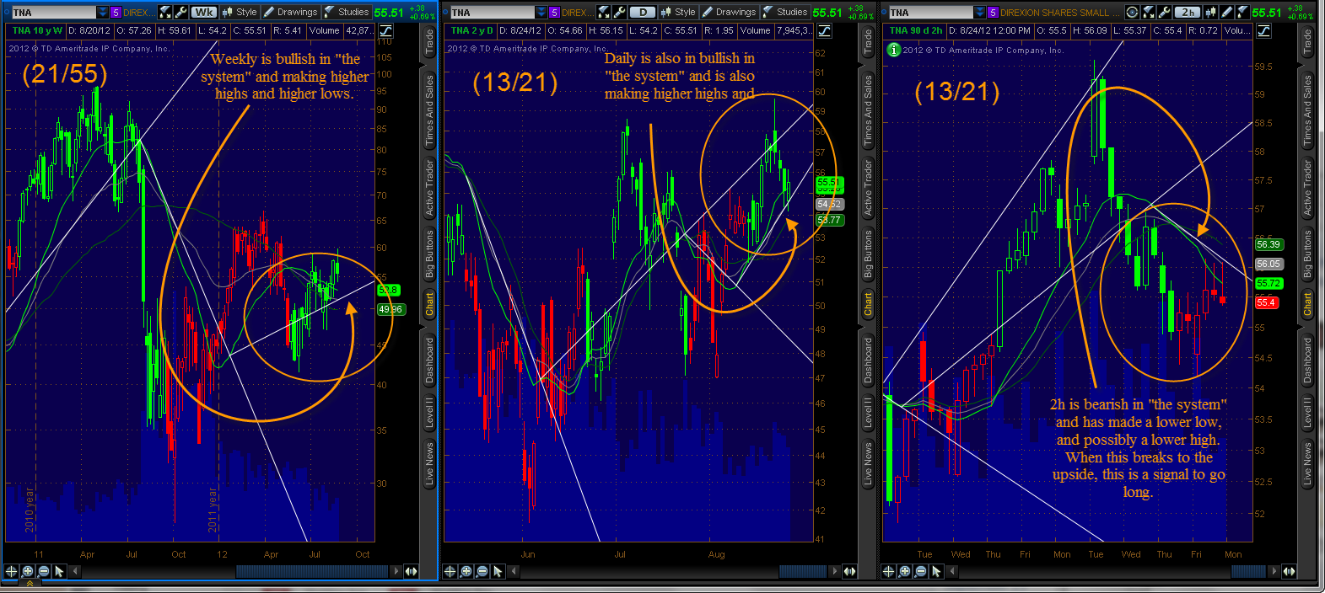1325x593 pixels.
Task: Click TNA symbol field on weekly chart
Action: coord(54,12)
